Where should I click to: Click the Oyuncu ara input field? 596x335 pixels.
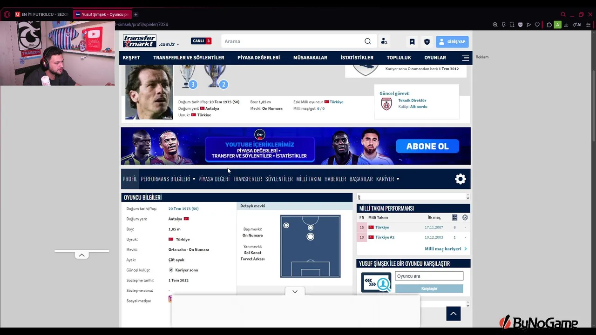[429, 276]
